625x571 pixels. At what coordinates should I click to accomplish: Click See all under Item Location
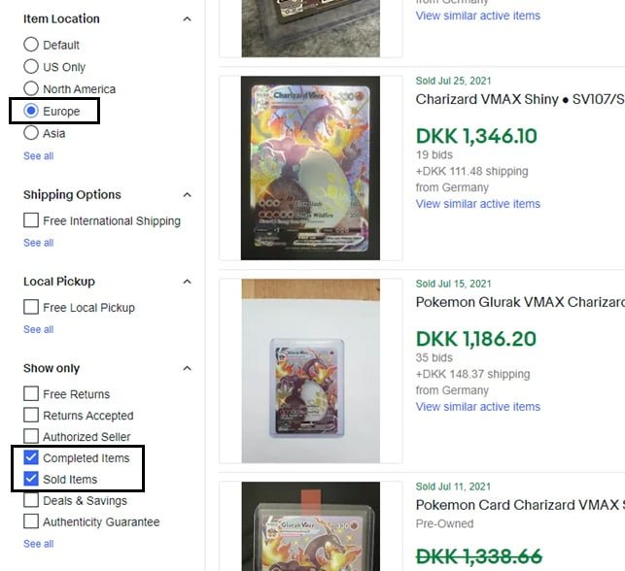[x=38, y=156]
